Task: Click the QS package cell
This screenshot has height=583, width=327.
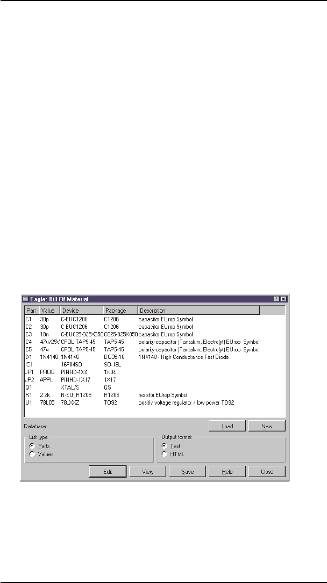Action: [108, 387]
